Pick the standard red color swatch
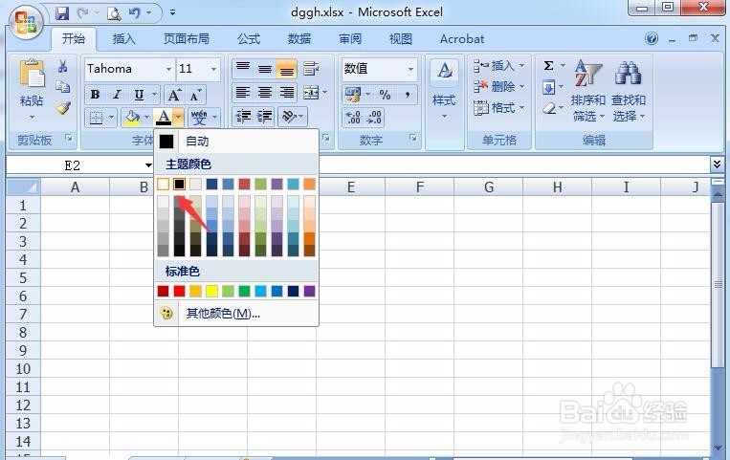Screen dimensions: 730x460 coord(179,291)
